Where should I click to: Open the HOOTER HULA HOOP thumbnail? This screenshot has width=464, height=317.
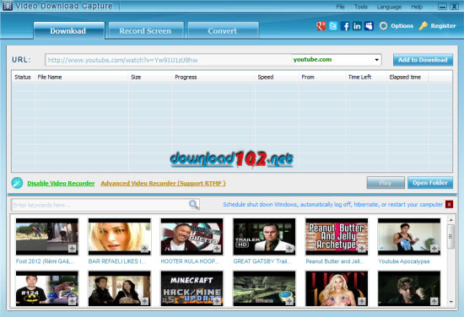[x=192, y=237]
